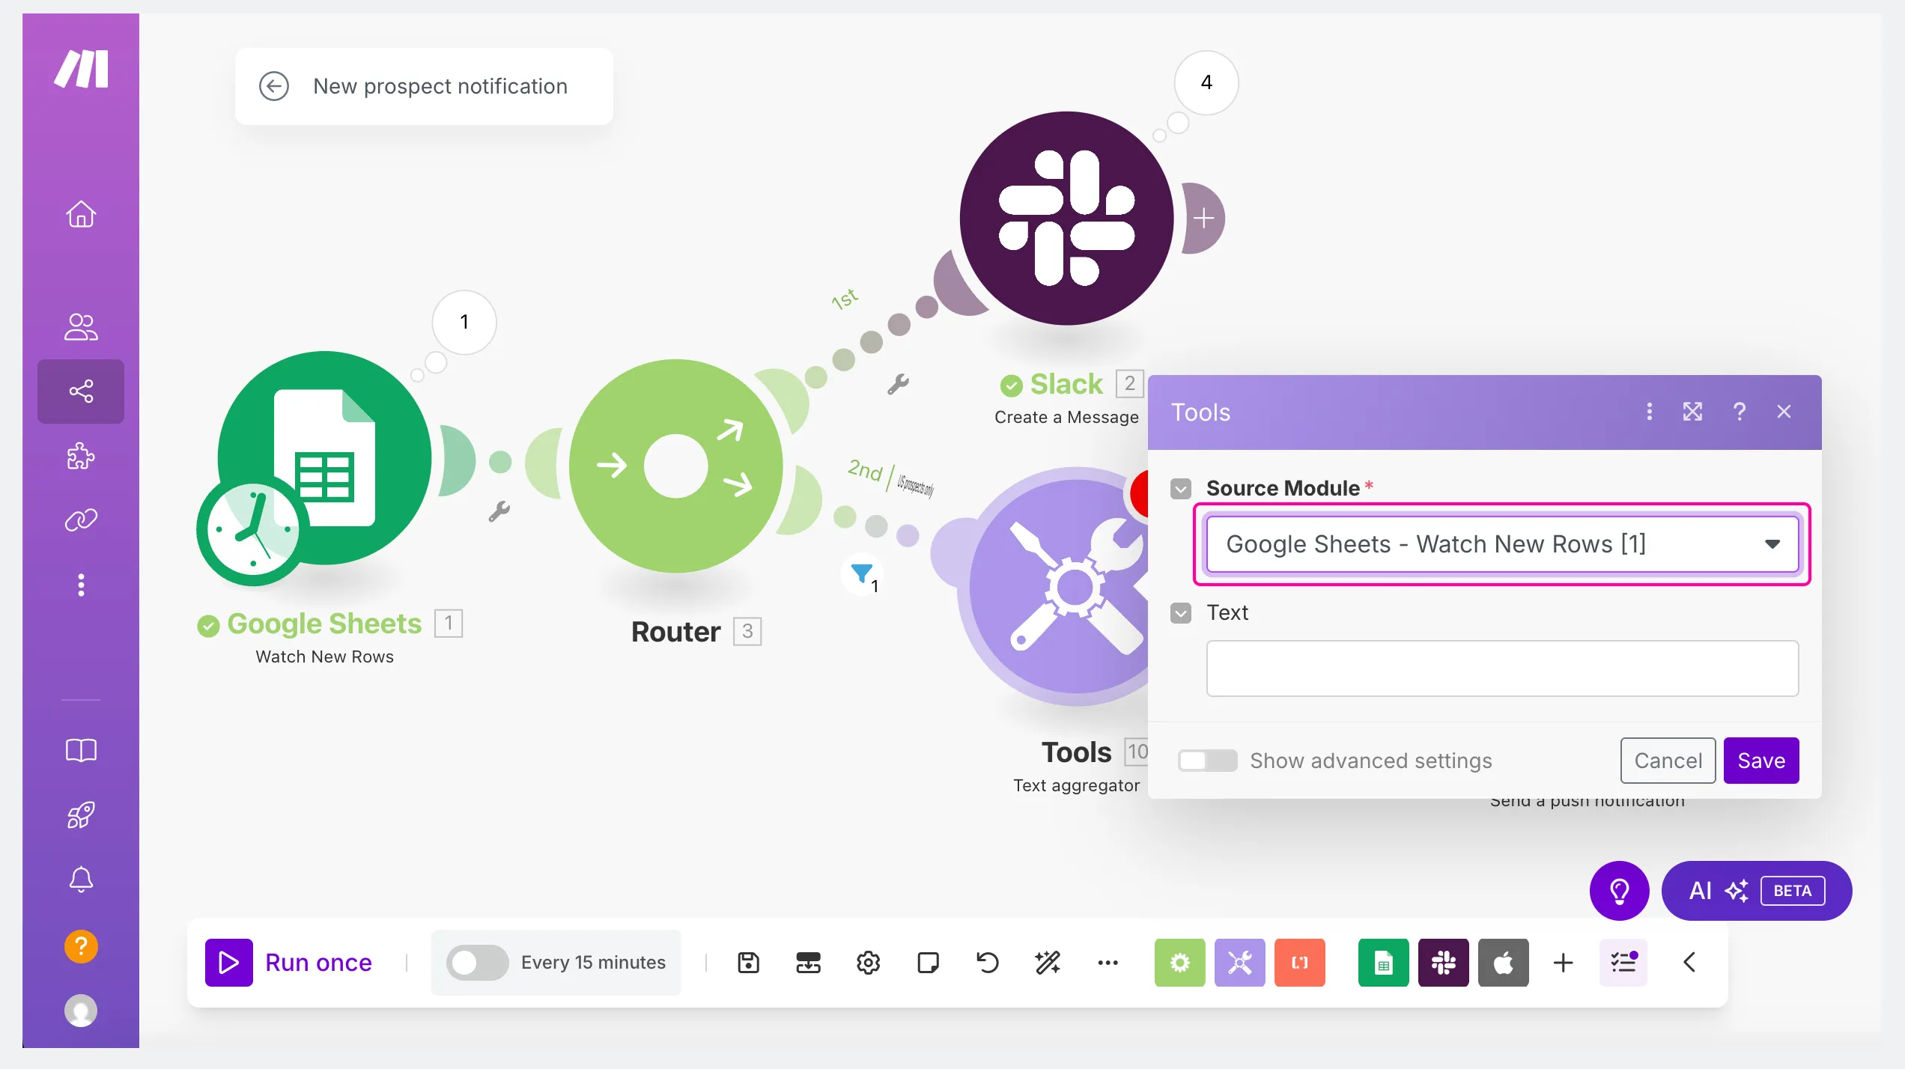Open the filter on the 2nd route
This screenshot has height=1069, width=1905.
[x=863, y=576]
